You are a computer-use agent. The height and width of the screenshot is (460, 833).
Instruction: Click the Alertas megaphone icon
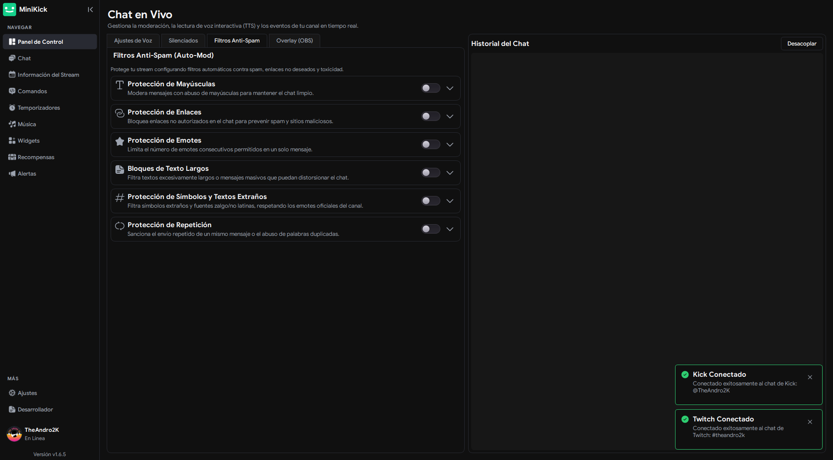(12, 173)
